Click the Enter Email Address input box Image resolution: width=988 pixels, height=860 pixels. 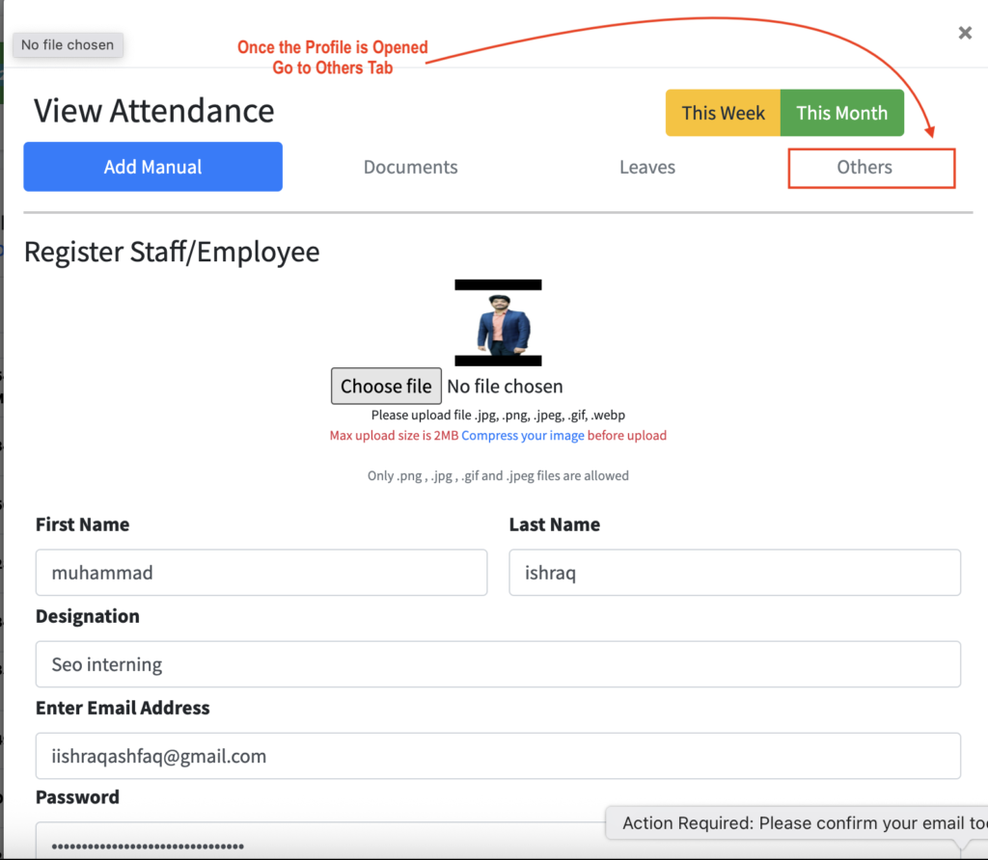[498, 756]
